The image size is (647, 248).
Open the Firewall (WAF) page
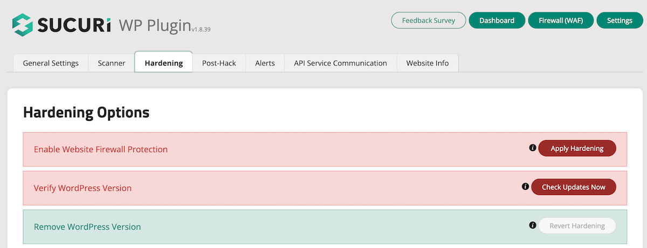(561, 20)
